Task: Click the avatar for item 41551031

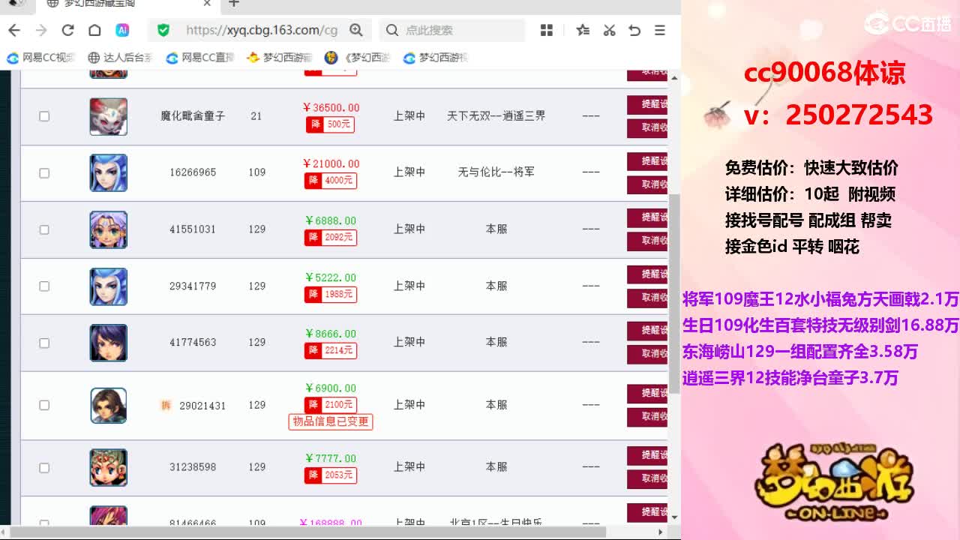Action: point(109,229)
